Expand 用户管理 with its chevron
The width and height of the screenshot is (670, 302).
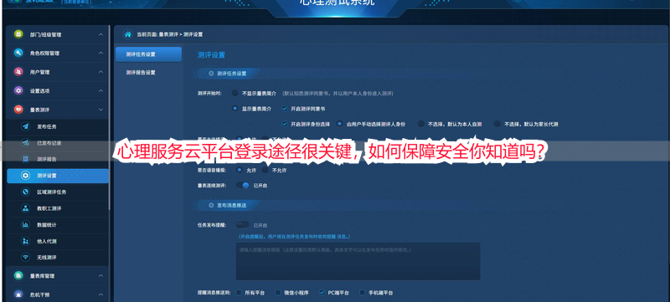click(x=100, y=72)
